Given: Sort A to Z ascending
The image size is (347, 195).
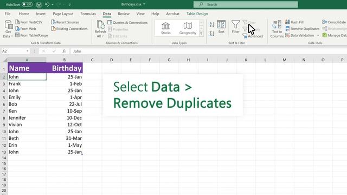Looking at the screenshot, I should pos(212,24).
